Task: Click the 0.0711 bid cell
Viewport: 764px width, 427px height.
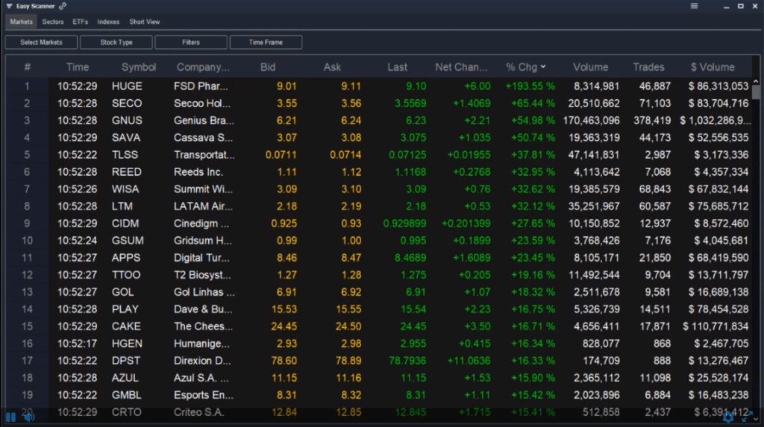Action: [281, 155]
